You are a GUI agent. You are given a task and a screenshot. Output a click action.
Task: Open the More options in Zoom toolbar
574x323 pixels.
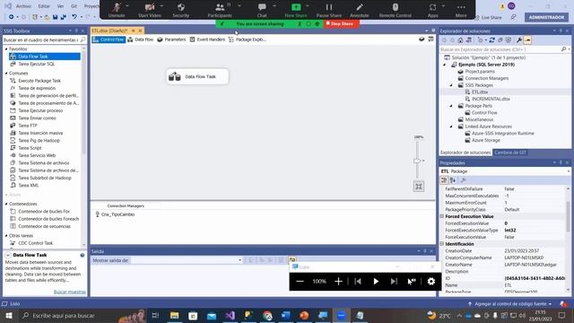pos(461,10)
